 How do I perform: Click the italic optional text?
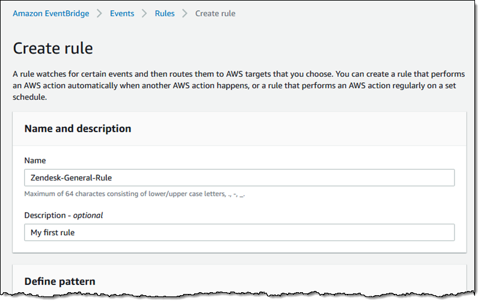tap(88, 215)
